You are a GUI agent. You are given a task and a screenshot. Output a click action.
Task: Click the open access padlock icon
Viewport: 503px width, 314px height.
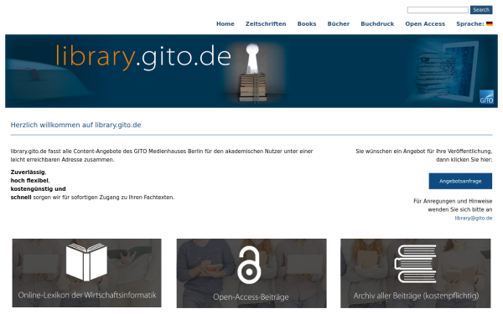tap(249, 265)
